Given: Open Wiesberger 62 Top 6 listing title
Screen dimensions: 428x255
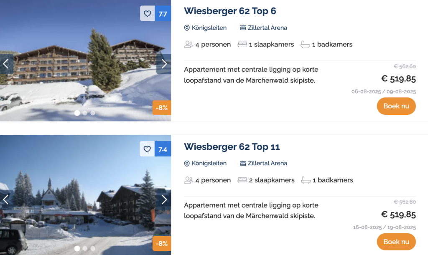Looking at the screenshot, I should [x=230, y=11].
